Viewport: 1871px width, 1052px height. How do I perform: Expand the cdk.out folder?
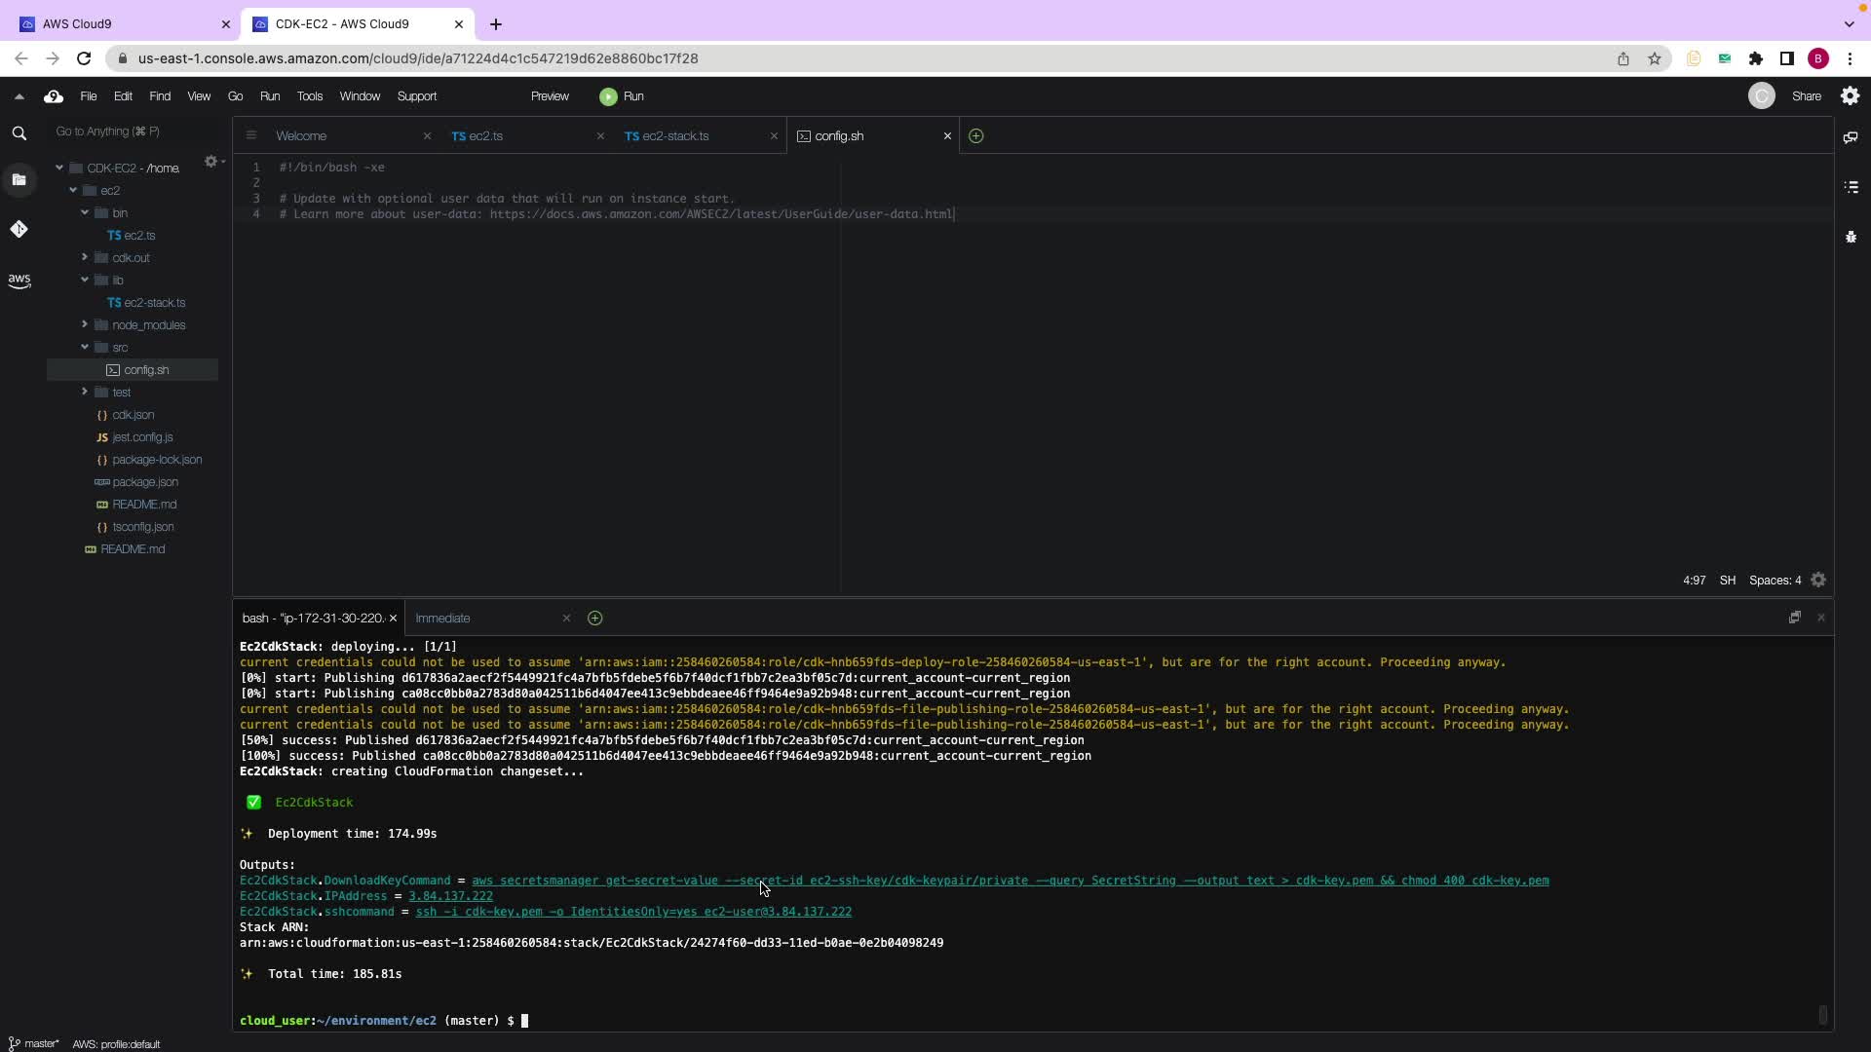[85, 258]
